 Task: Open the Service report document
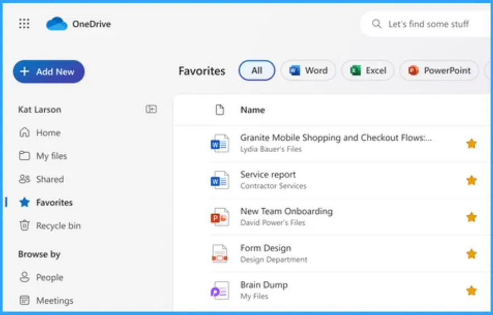(x=268, y=175)
